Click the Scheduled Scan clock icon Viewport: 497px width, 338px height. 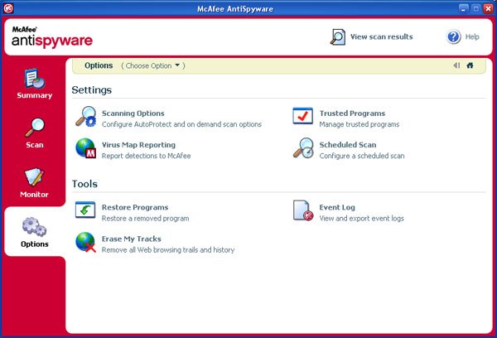click(x=303, y=148)
